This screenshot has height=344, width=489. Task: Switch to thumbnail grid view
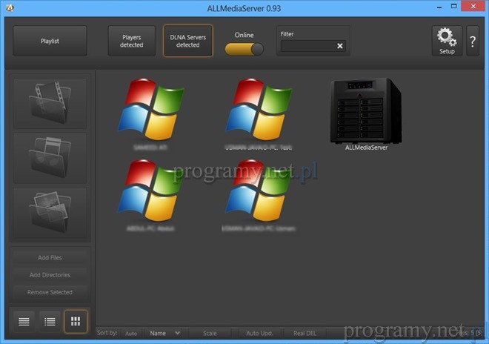coord(76,321)
